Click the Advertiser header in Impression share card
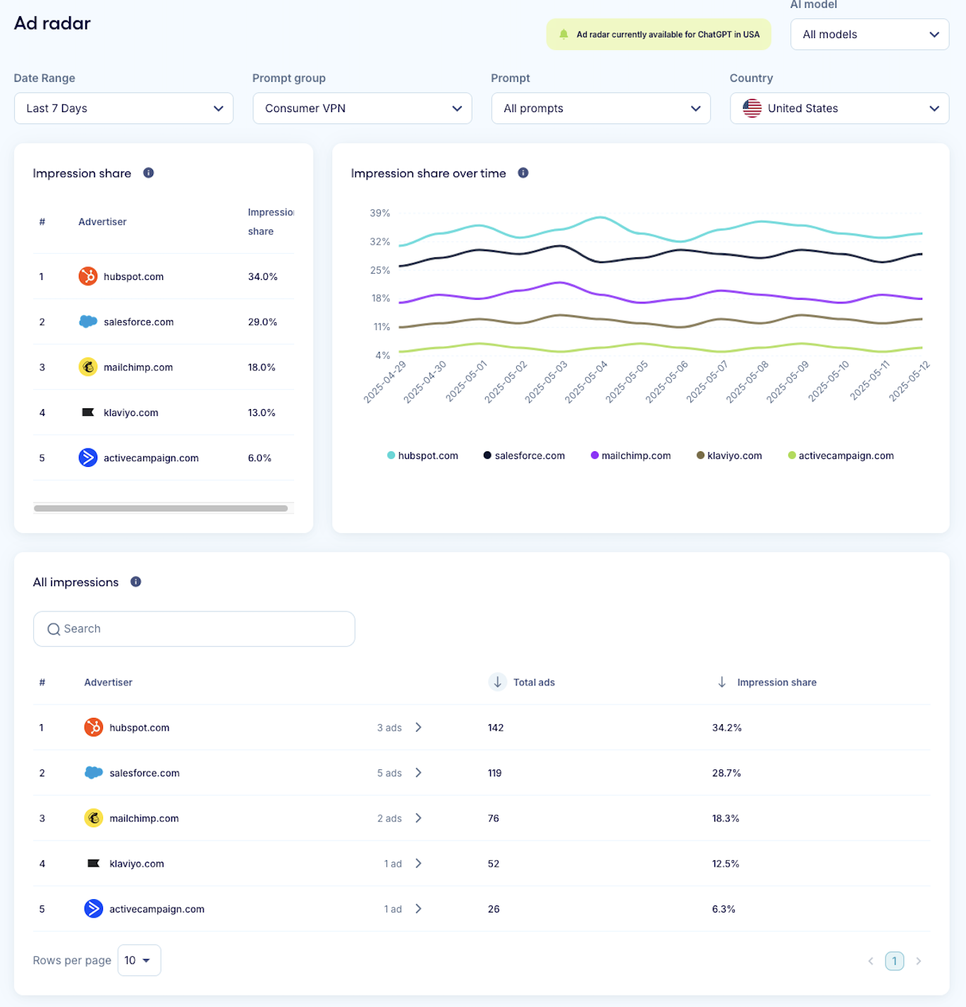The width and height of the screenshot is (966, 1007). (102, 221)
